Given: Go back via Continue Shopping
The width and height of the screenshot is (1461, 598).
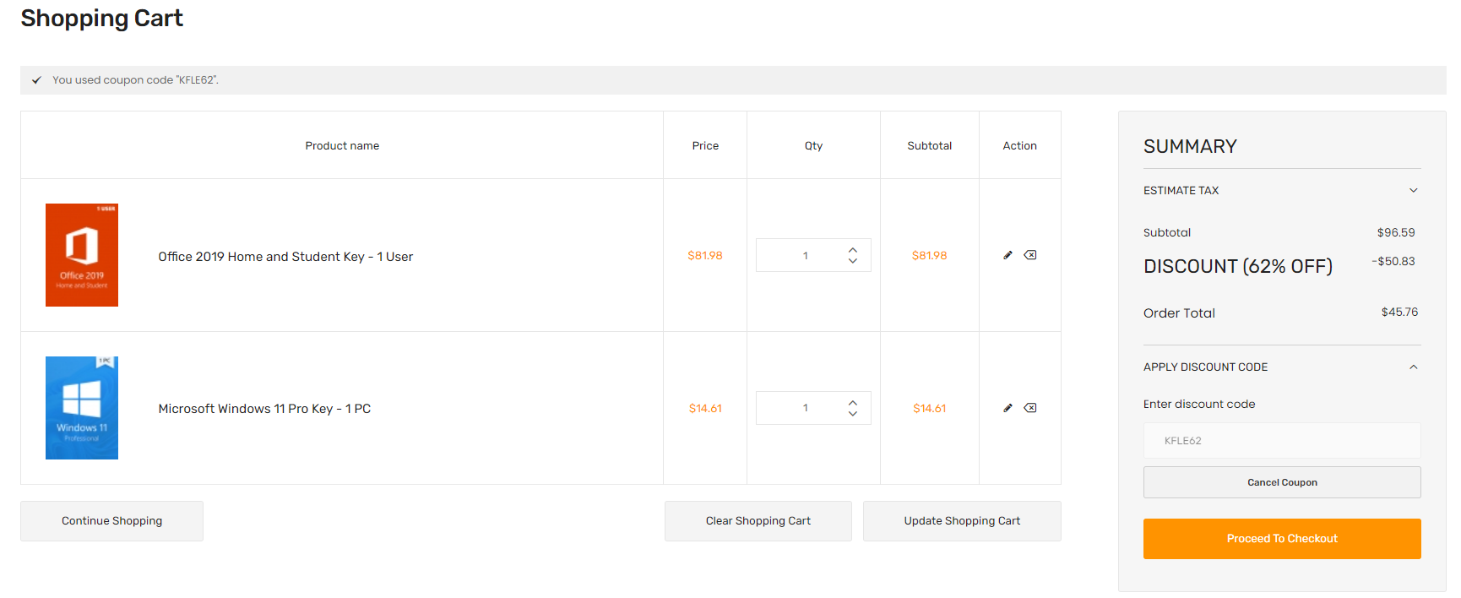Looking at the screenshot, I should point(111,521).
